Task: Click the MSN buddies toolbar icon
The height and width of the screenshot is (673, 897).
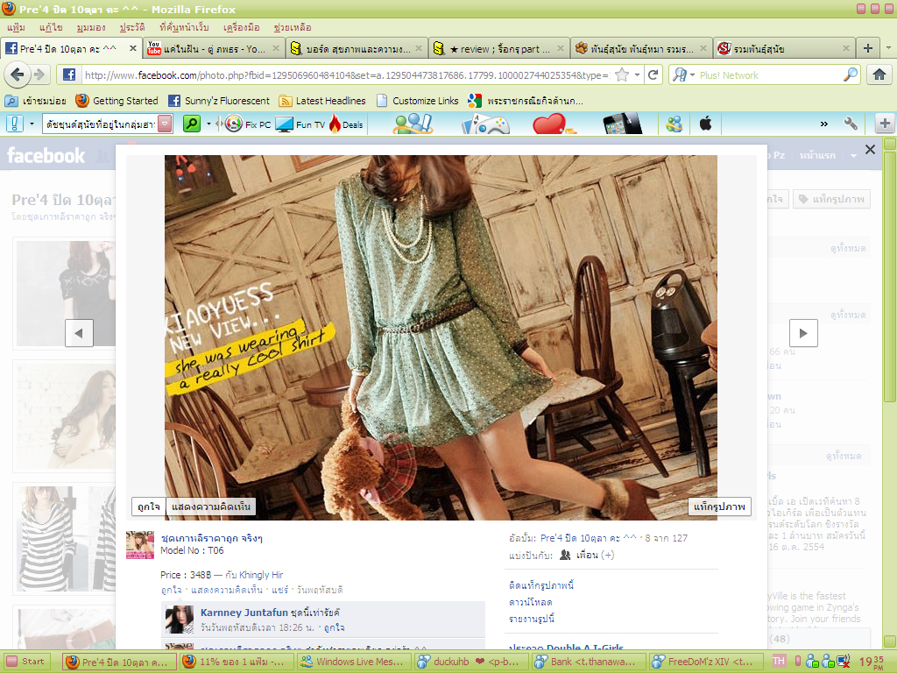Action: click(x=674, y=124)
